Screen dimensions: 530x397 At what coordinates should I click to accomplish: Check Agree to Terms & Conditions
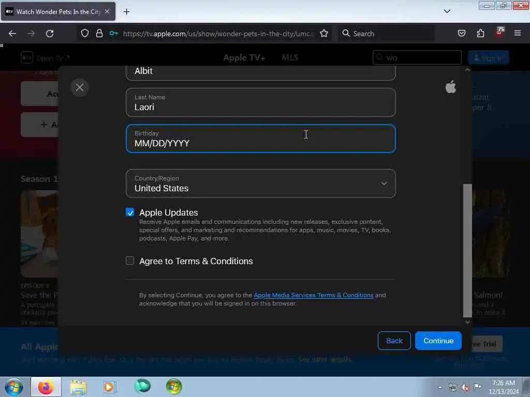pyautogui.click(x=130, y=261)
